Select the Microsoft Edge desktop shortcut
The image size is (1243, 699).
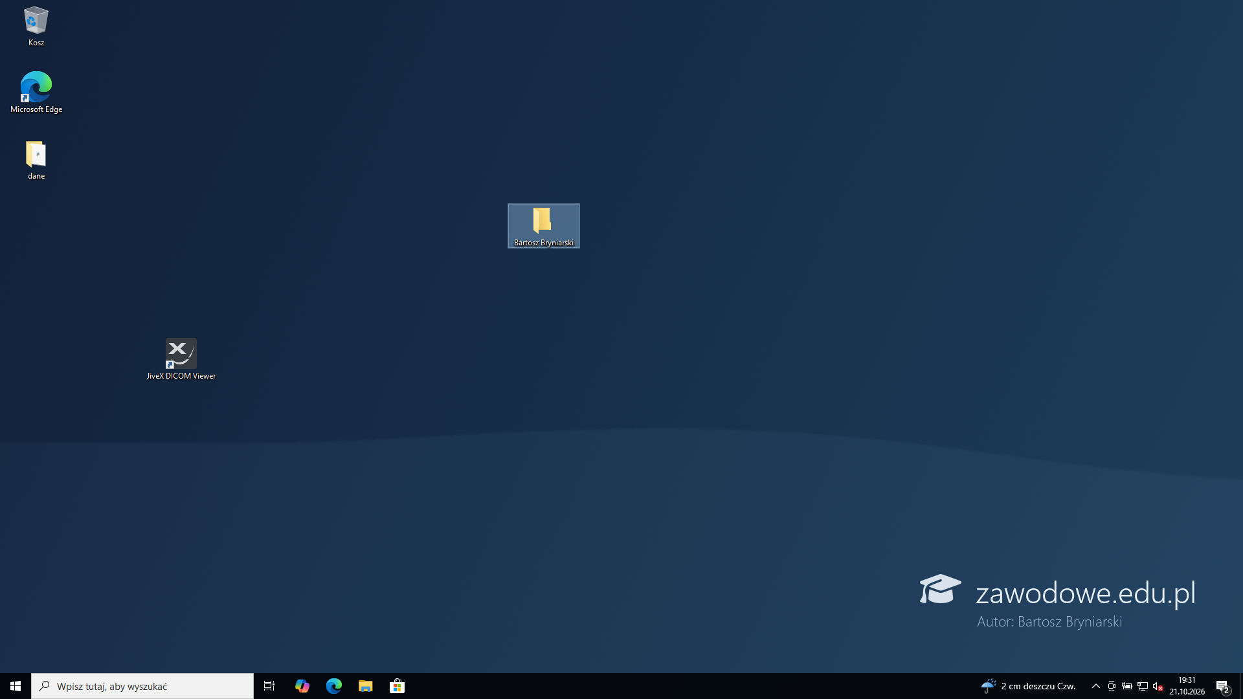point(36,93)
